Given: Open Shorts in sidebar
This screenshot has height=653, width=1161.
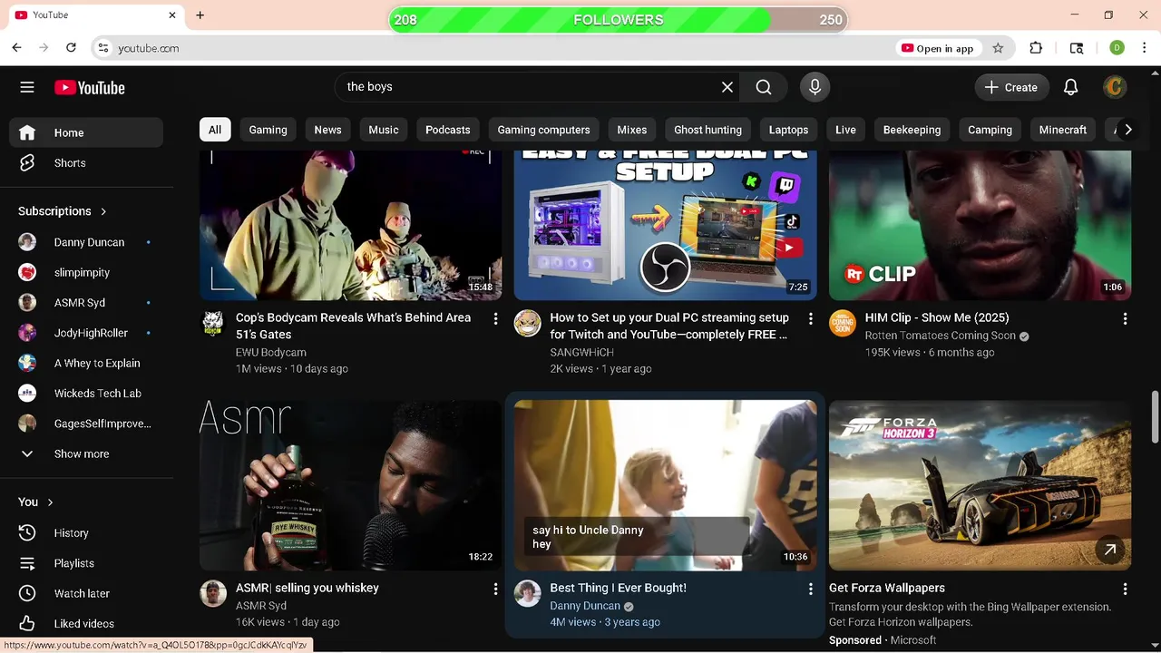Looking at the screenshot, I should 86,163.
